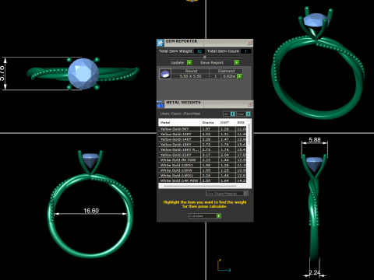Click the round gem thumbnail in Gem Reporter
This screenshot has height=280, width=374.
pyautogui.click(x=165, y=74)
